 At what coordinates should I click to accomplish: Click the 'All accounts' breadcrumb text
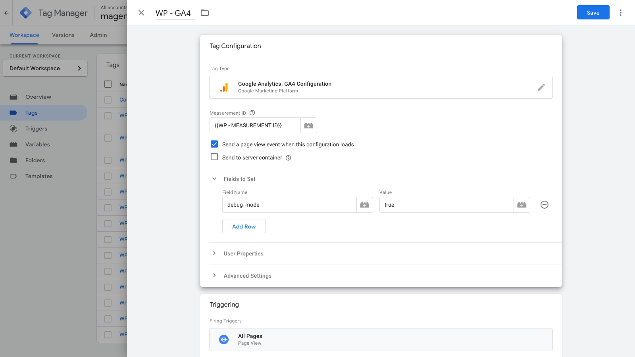(x=114, y=8)
